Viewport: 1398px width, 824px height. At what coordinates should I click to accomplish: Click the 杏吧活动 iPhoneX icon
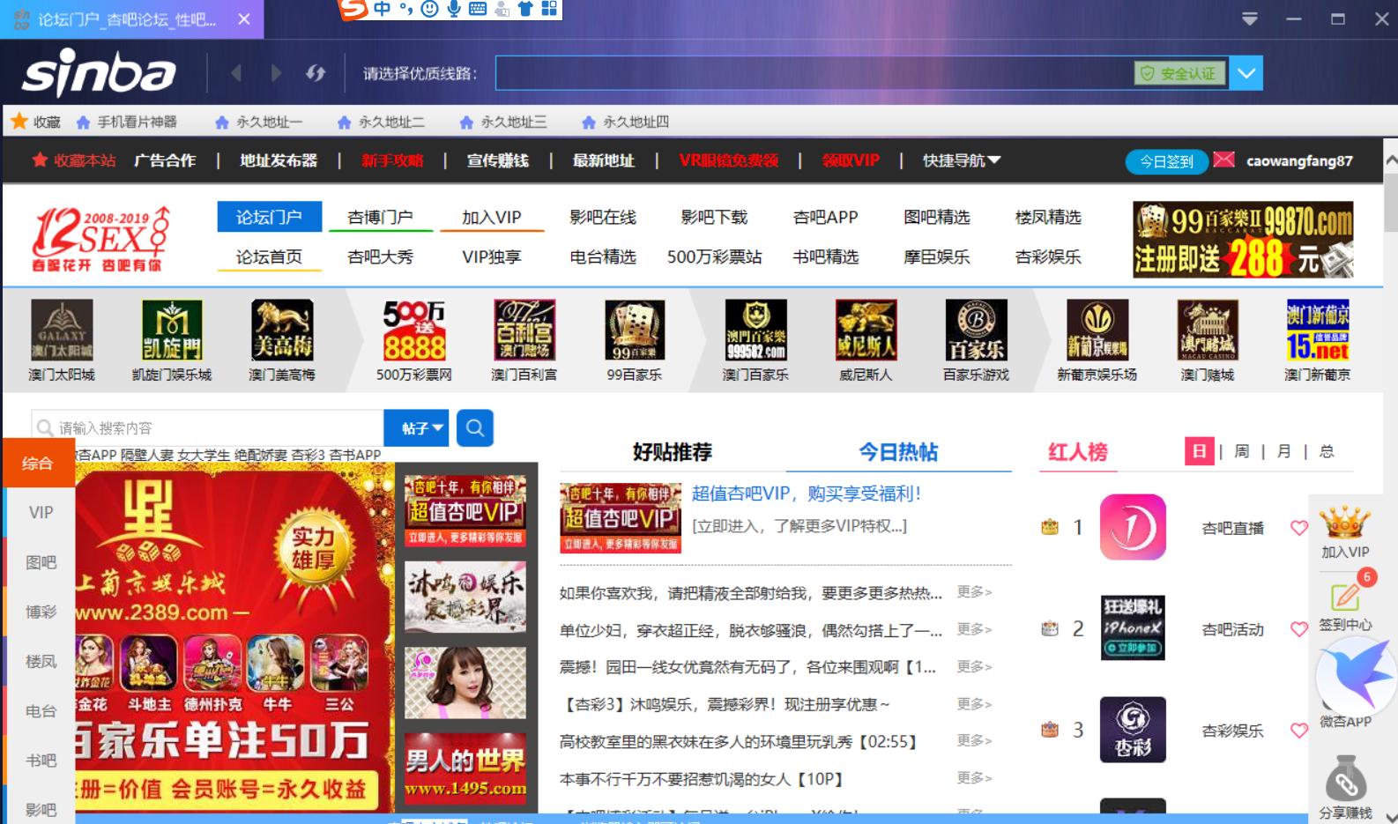(x=1133, y=628)
